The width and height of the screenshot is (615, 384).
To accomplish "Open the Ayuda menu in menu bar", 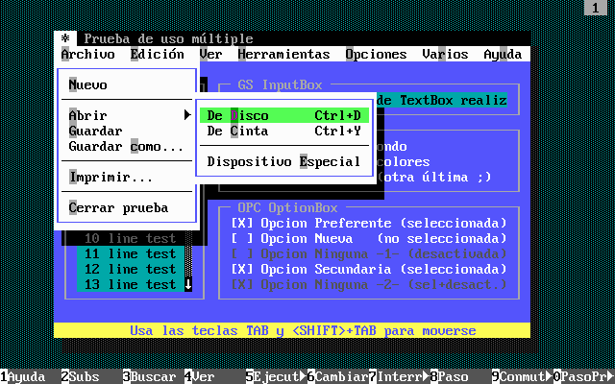I will coord(503,55).
